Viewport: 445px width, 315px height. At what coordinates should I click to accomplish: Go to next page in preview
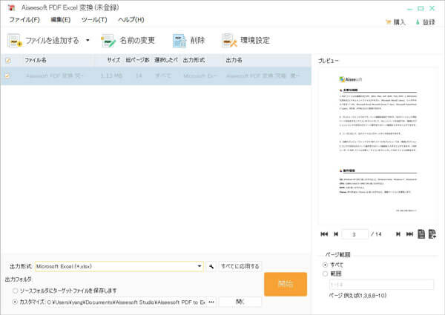coord(397,234)
